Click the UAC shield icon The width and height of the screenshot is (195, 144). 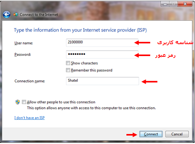coord(18,102)
